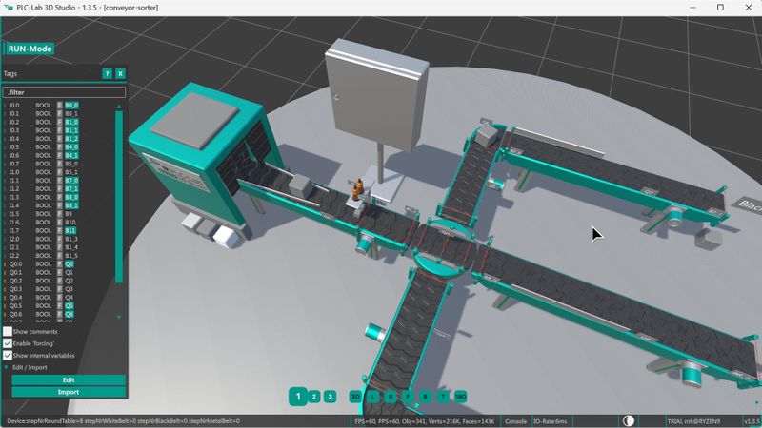762x428 pixels.
Task: Collapse the Edit / Import section
Action: pos(7,367)
